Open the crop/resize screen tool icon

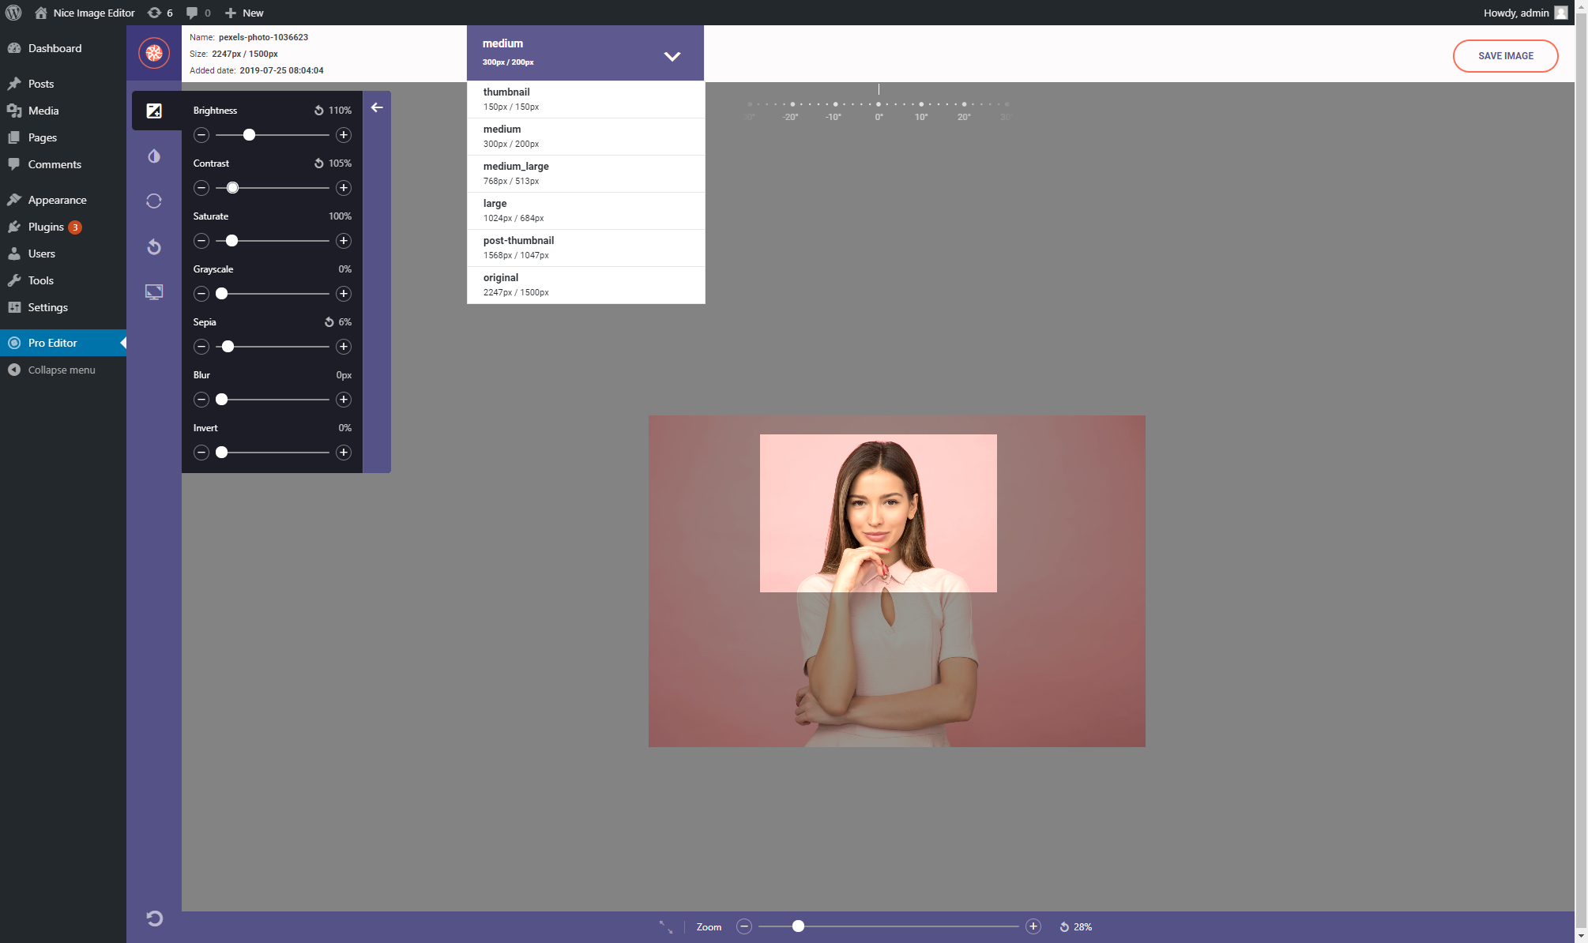(x=154, y=292)
